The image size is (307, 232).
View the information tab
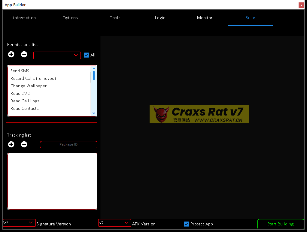click(24, 18)
